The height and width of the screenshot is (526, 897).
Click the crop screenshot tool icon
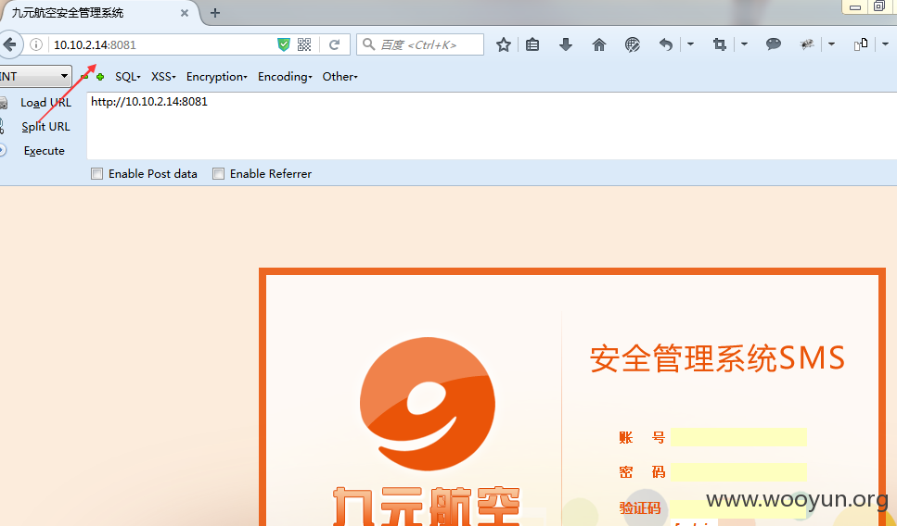point(720,44)
